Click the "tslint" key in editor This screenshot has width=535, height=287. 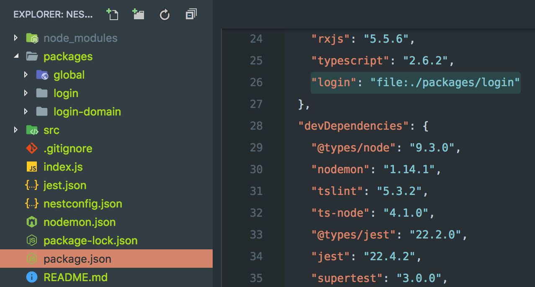337,191
